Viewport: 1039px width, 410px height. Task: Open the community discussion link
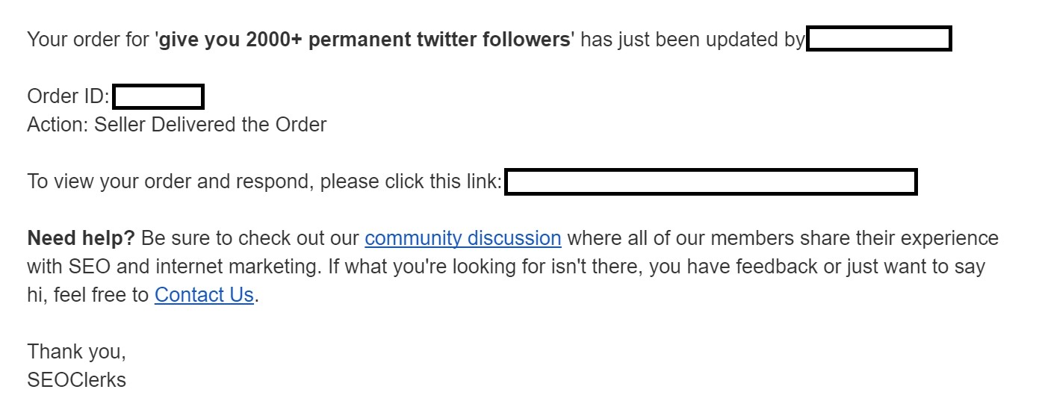[x=462, y=238]
